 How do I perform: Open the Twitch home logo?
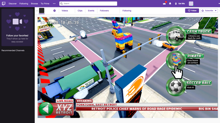[x=4, y=4]
